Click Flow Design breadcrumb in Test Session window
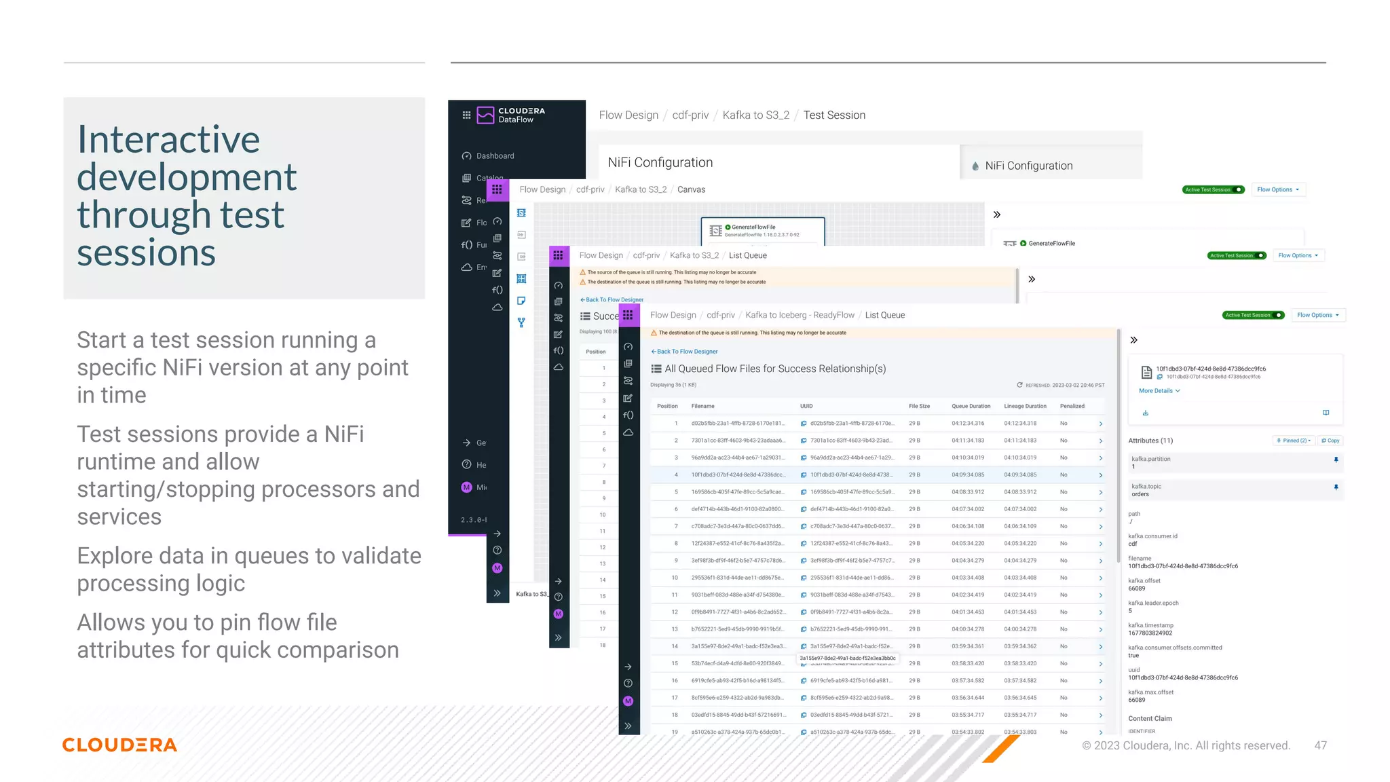The width and height of the screenshot is (1390, 782). [x=628, y=115]
